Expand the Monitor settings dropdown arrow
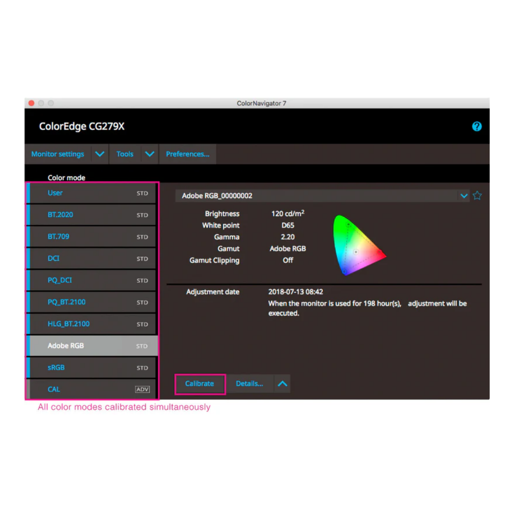Viewport: 515px width, 514px height. [99, 154]
